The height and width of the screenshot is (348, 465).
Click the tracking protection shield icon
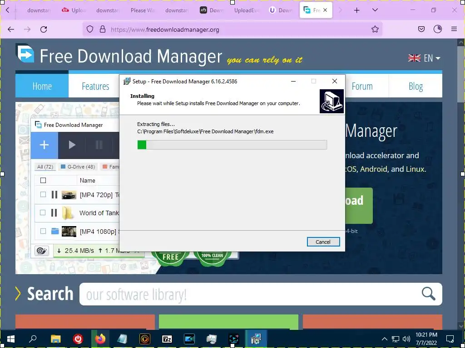90,29
